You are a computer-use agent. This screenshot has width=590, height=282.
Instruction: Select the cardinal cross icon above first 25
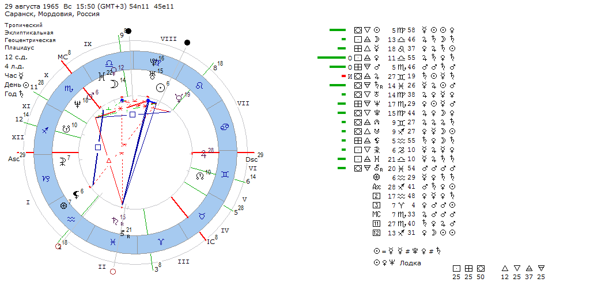pyautogui.click(x=456, y=268)
